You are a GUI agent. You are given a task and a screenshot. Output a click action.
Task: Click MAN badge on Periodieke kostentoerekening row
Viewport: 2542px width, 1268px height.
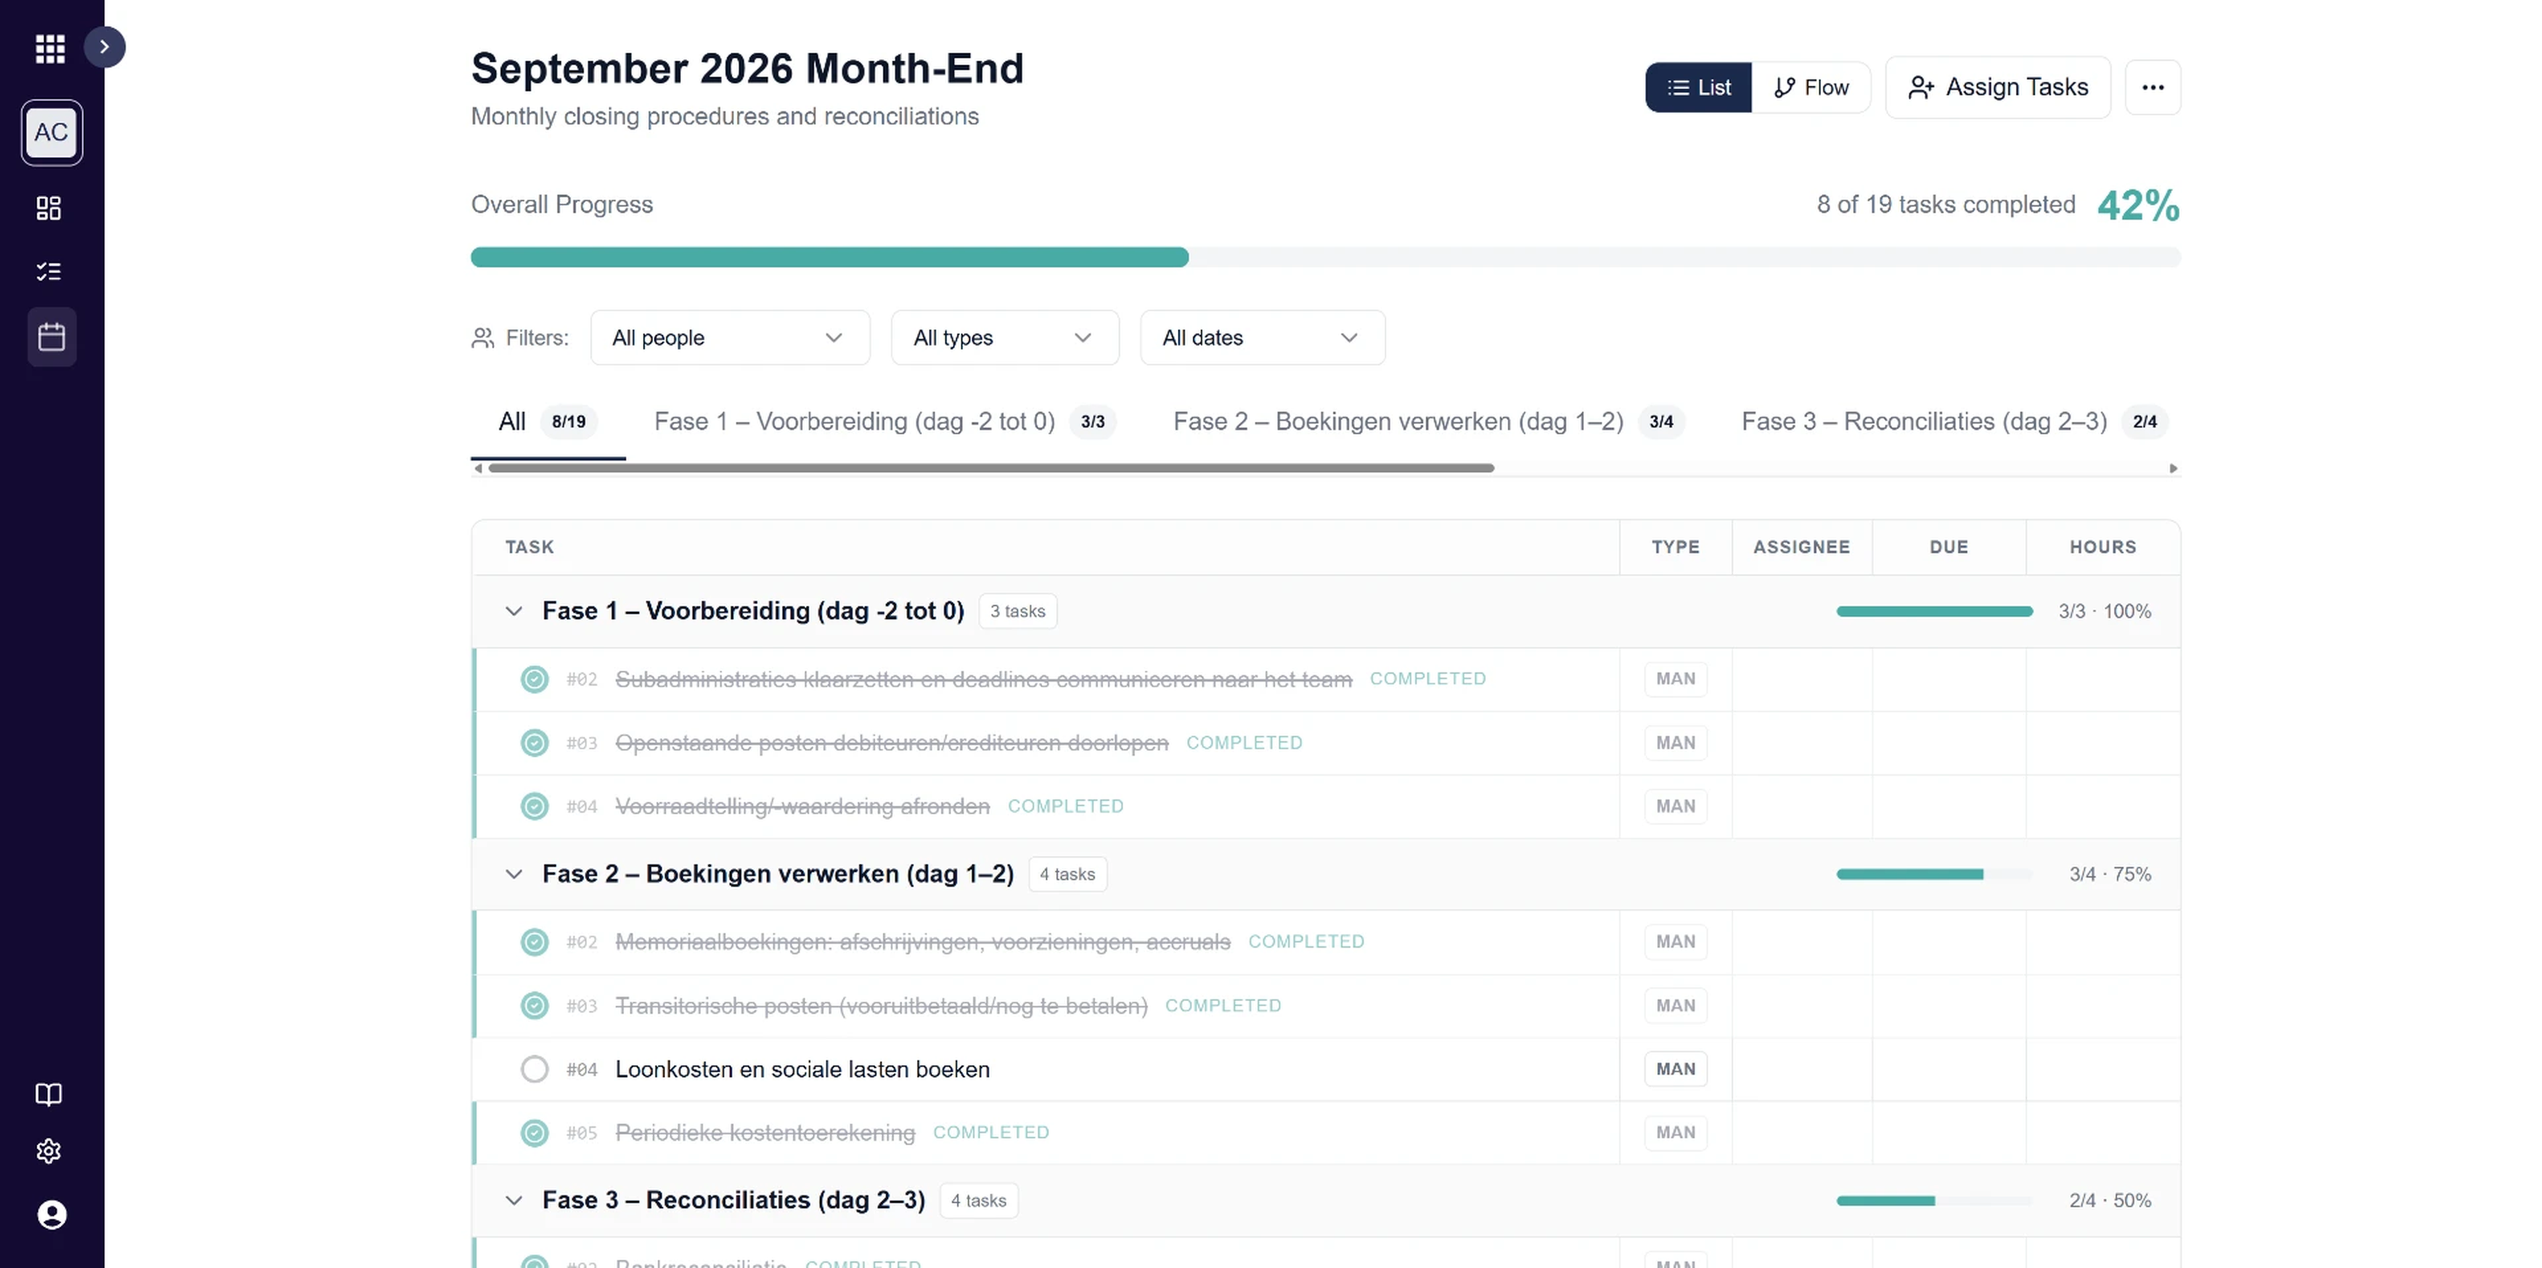[x=1675, y=1133]
